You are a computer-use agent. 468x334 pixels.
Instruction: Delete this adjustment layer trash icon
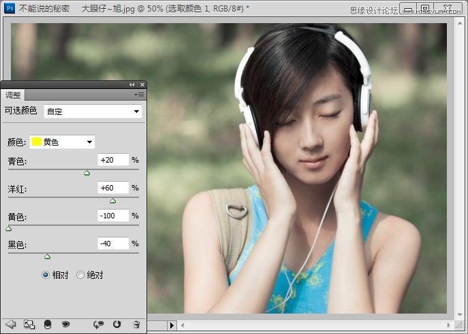pos(136,324)
